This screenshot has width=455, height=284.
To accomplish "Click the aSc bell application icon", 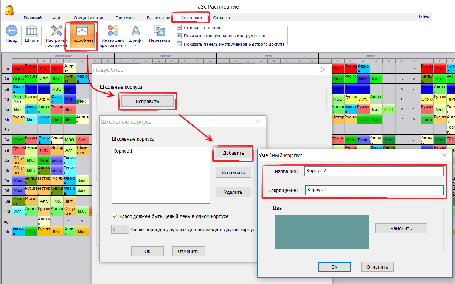I will pyautogui.click(x=10, y=9).
